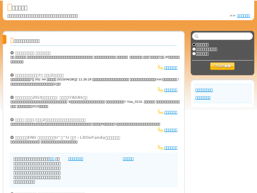Select the last radio option above the divider
257x193 pixels.
click(x=194, y=54)
